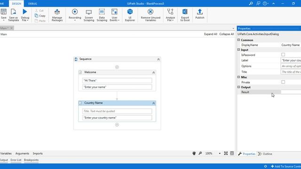
Task: Click the "Hi There" title field
Action: 117,80
